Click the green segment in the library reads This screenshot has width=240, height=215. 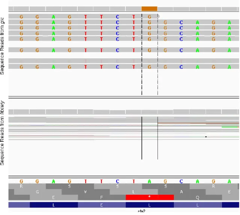(x=230, y=127)
